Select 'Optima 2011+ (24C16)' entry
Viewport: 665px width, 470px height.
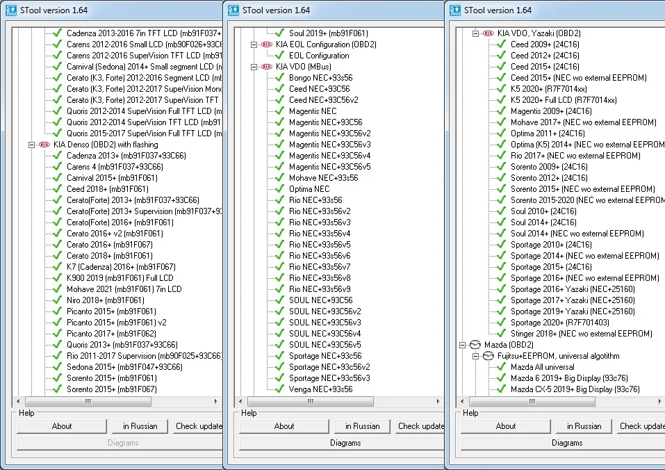pos(548,133)
